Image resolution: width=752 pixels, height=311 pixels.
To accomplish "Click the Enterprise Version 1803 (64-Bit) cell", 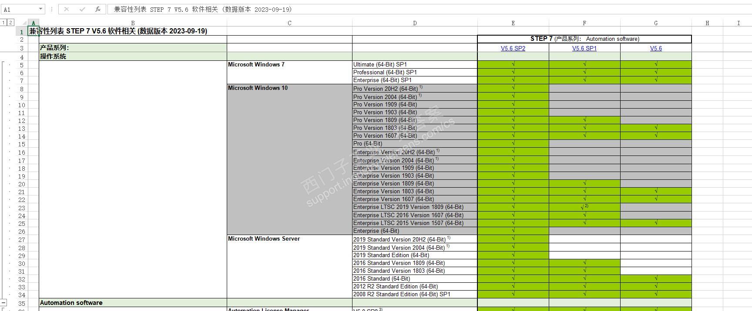I will (415, 192).
